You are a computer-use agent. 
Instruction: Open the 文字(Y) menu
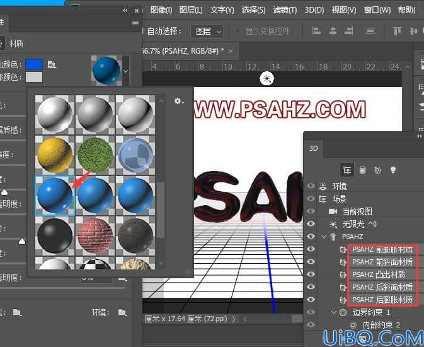[x=222, y=10]
